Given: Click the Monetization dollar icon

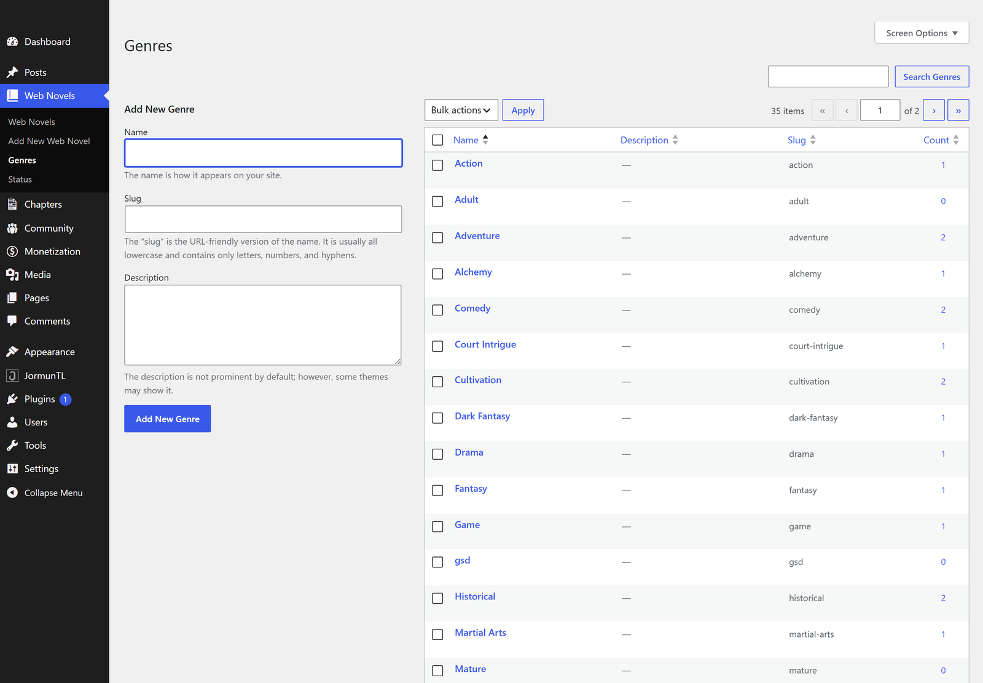Looking at the screenshot, I should (x=12, y=251).
